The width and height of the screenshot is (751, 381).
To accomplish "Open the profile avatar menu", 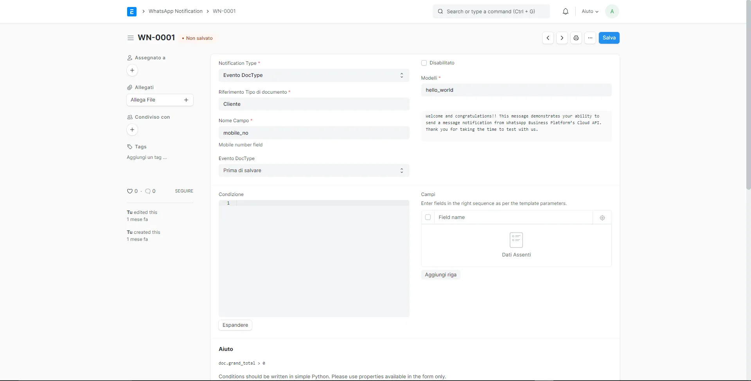I will click(x=612, y=11).
